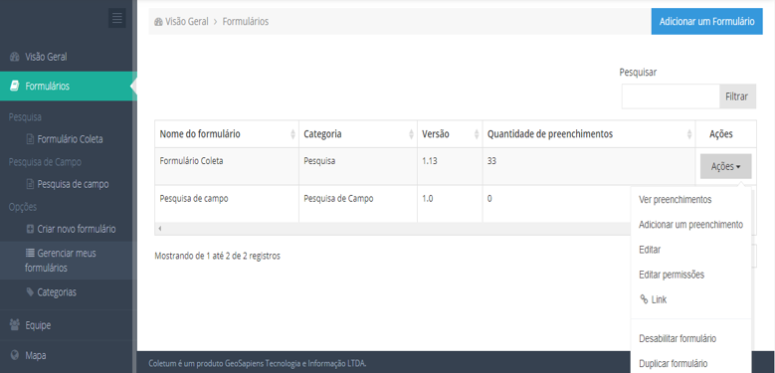Viewport: 775px width, 373px height.
Task: Click the Link chain icon in menu
Action: pos(644,298)
